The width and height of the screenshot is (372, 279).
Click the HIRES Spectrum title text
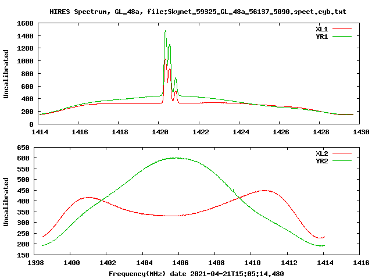click(198, 12)
